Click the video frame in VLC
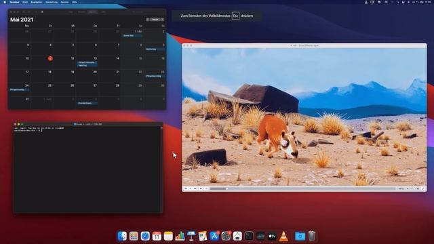434x244 pixels. pyautogui.click(x=304, y=117)
